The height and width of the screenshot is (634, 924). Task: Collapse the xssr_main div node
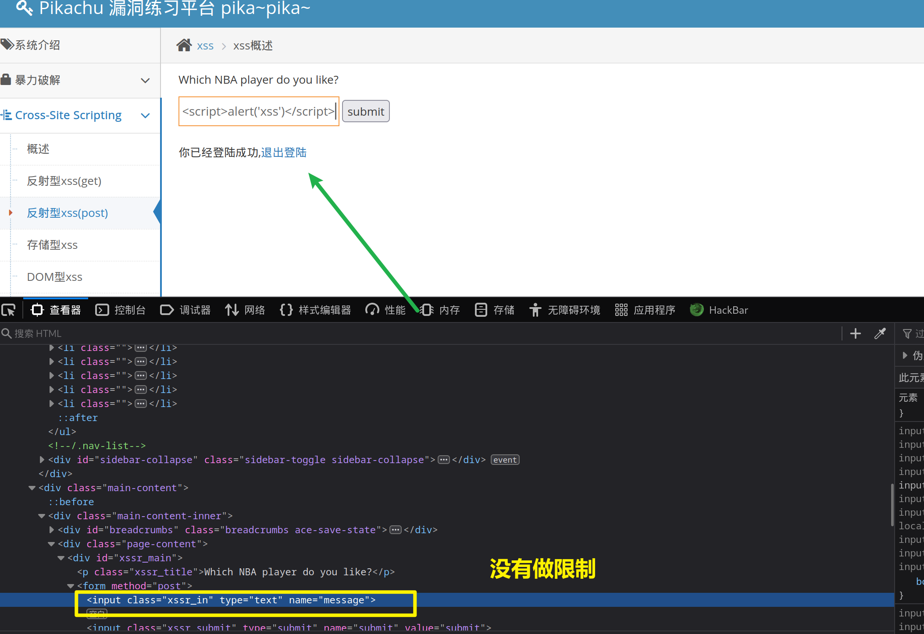click(61, 558)
